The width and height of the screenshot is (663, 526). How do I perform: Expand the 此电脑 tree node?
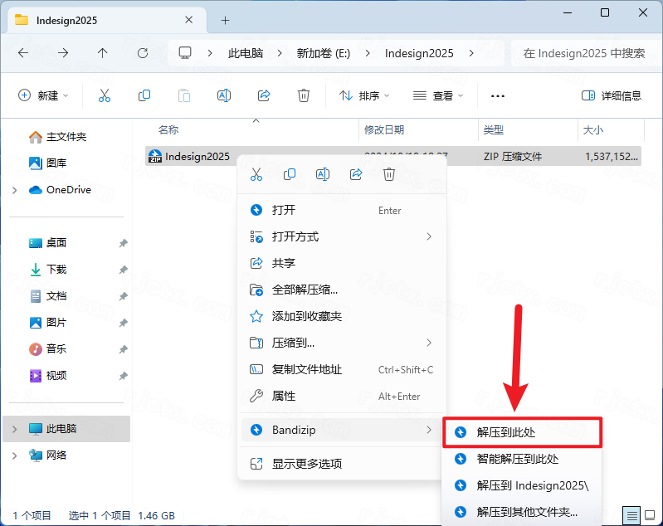[15, 429]
